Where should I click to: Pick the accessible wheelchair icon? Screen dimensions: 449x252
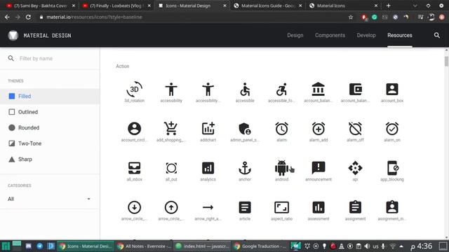pos(245,89)
